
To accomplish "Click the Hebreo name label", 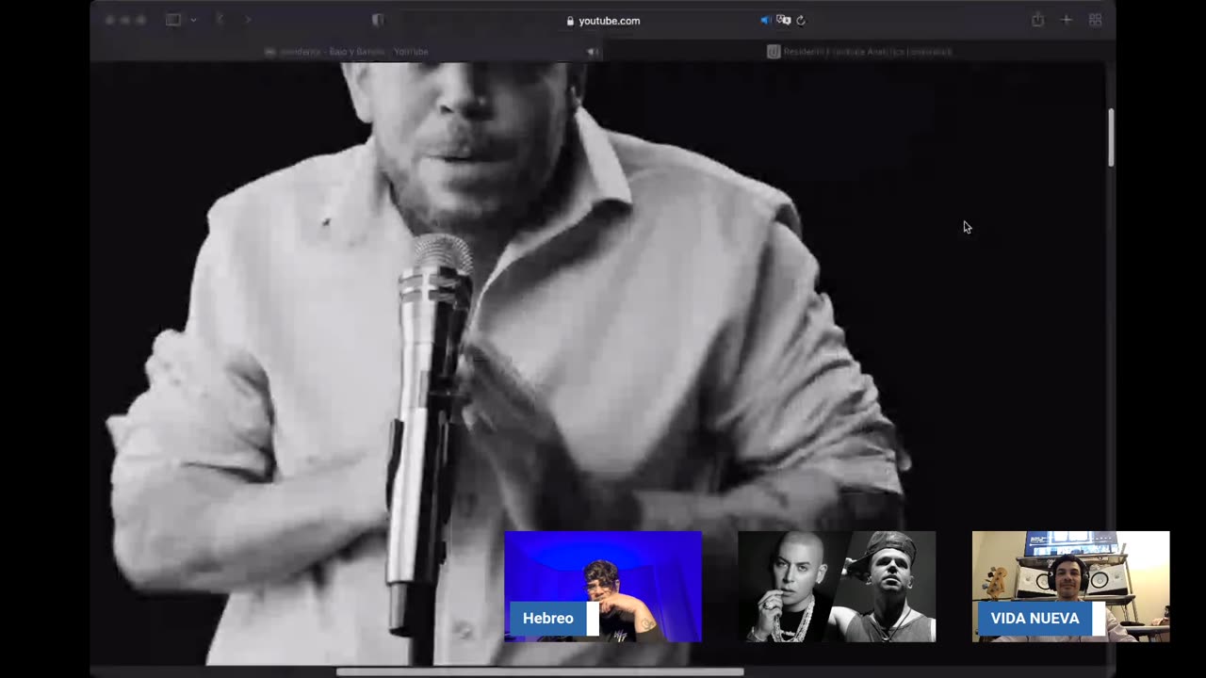I will tap(547, 619).
